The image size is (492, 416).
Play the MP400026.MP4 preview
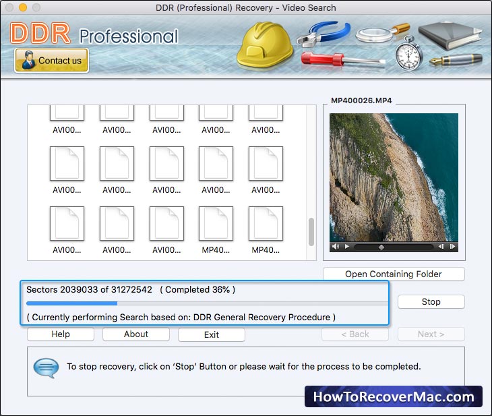[346, 247]
